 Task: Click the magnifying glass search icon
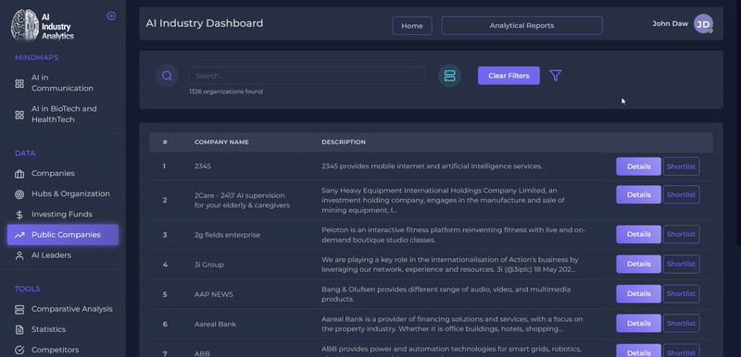(x=167, y=76)
